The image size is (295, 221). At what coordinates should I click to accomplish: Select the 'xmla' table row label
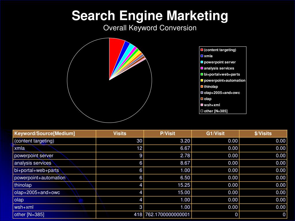19,148
